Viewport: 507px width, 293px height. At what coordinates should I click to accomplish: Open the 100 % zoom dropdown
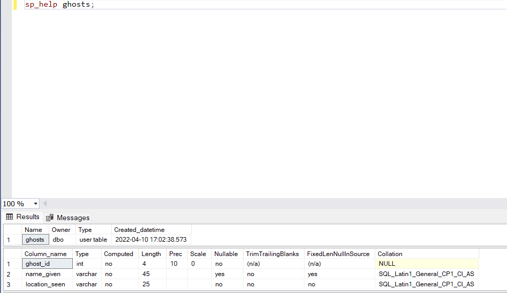click(x=35, y=204)
